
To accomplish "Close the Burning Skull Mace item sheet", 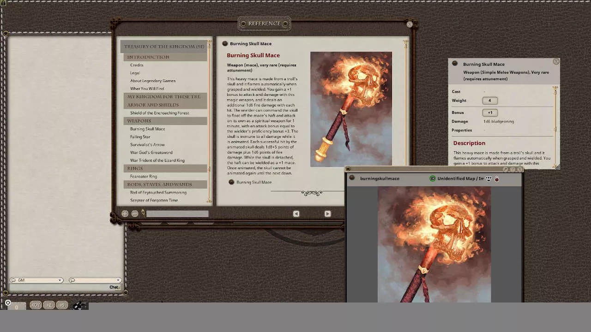I will click(556, 61).
